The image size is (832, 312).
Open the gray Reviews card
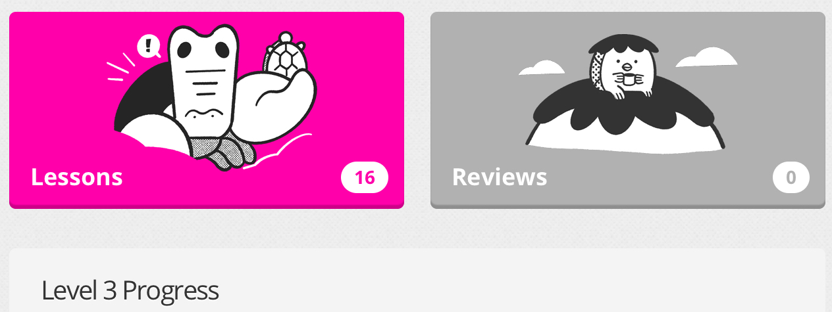tap(628, 110)
